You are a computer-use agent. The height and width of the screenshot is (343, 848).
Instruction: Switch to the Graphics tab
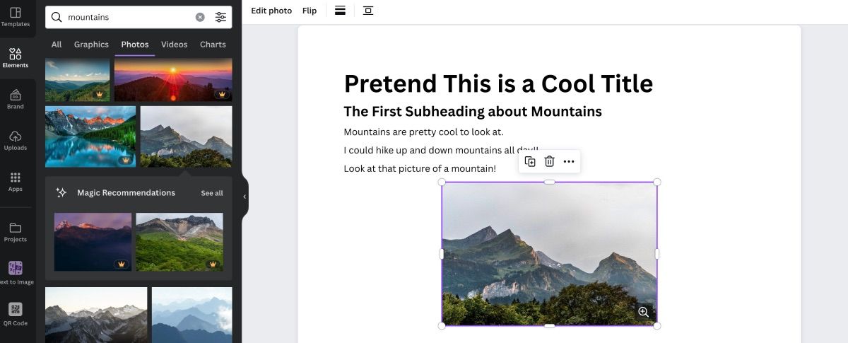click(91, 45)
